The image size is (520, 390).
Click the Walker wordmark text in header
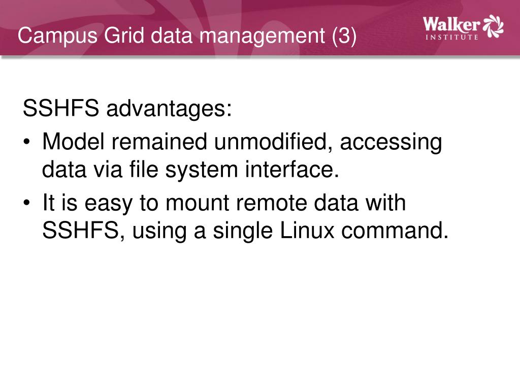coord(451,24)
